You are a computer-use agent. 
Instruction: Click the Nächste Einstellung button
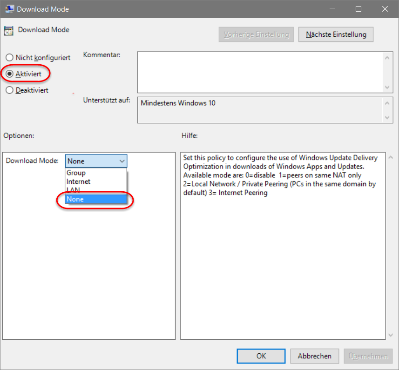(x=336, y=34)
